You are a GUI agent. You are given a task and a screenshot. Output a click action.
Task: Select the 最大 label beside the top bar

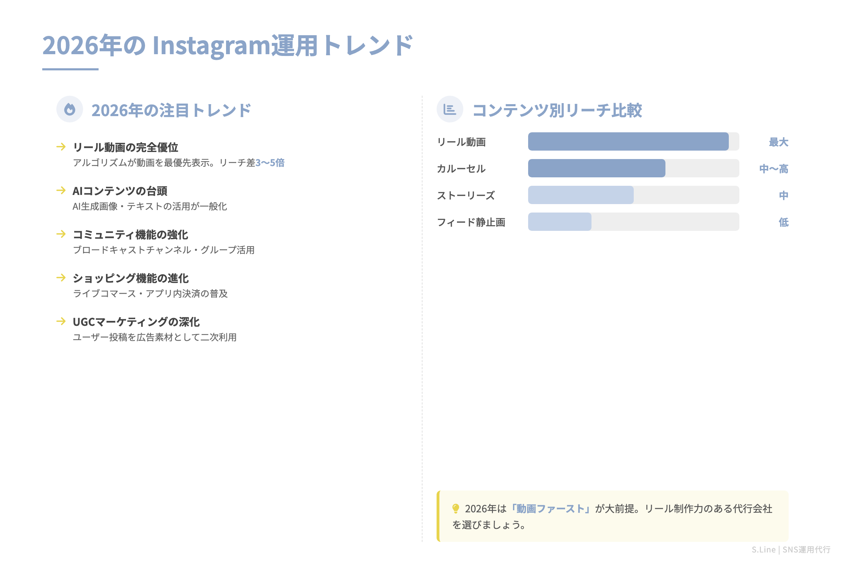point(778,142)
